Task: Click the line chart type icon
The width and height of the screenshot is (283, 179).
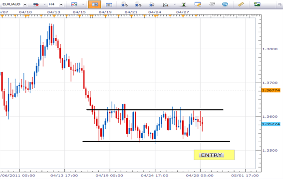Action: 74,4
